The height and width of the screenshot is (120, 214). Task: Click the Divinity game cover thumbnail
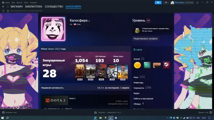point(112,72)
